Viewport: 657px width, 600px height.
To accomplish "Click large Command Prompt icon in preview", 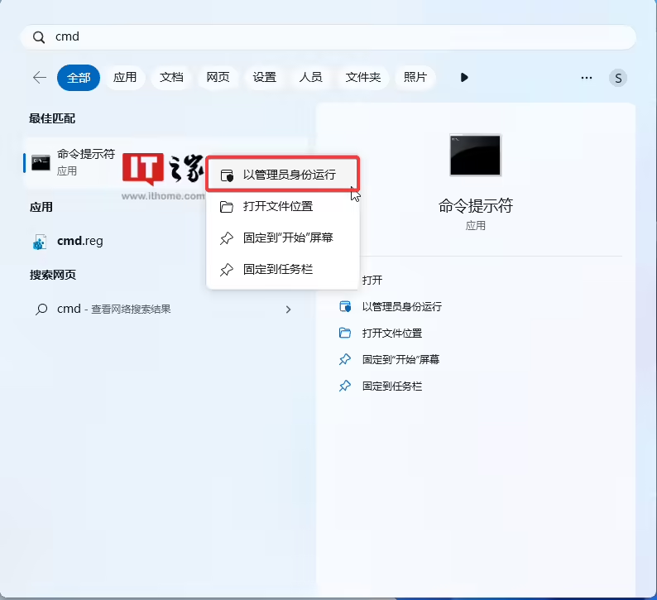I will 475,155.
